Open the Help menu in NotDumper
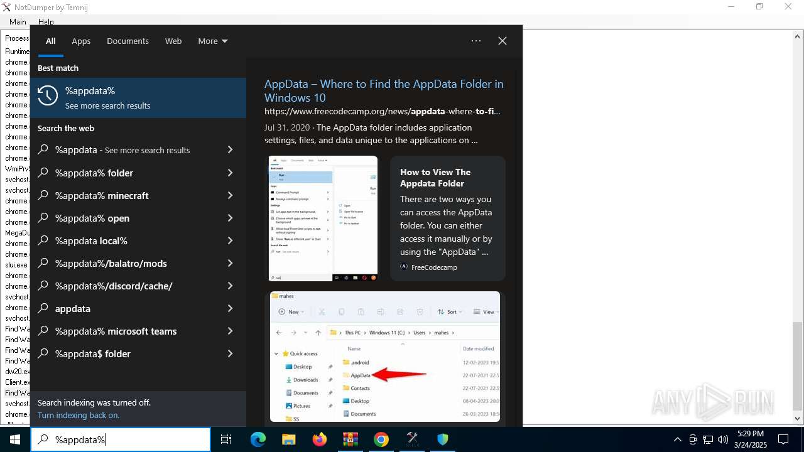The image size is (804, 452). click(46, 22)
